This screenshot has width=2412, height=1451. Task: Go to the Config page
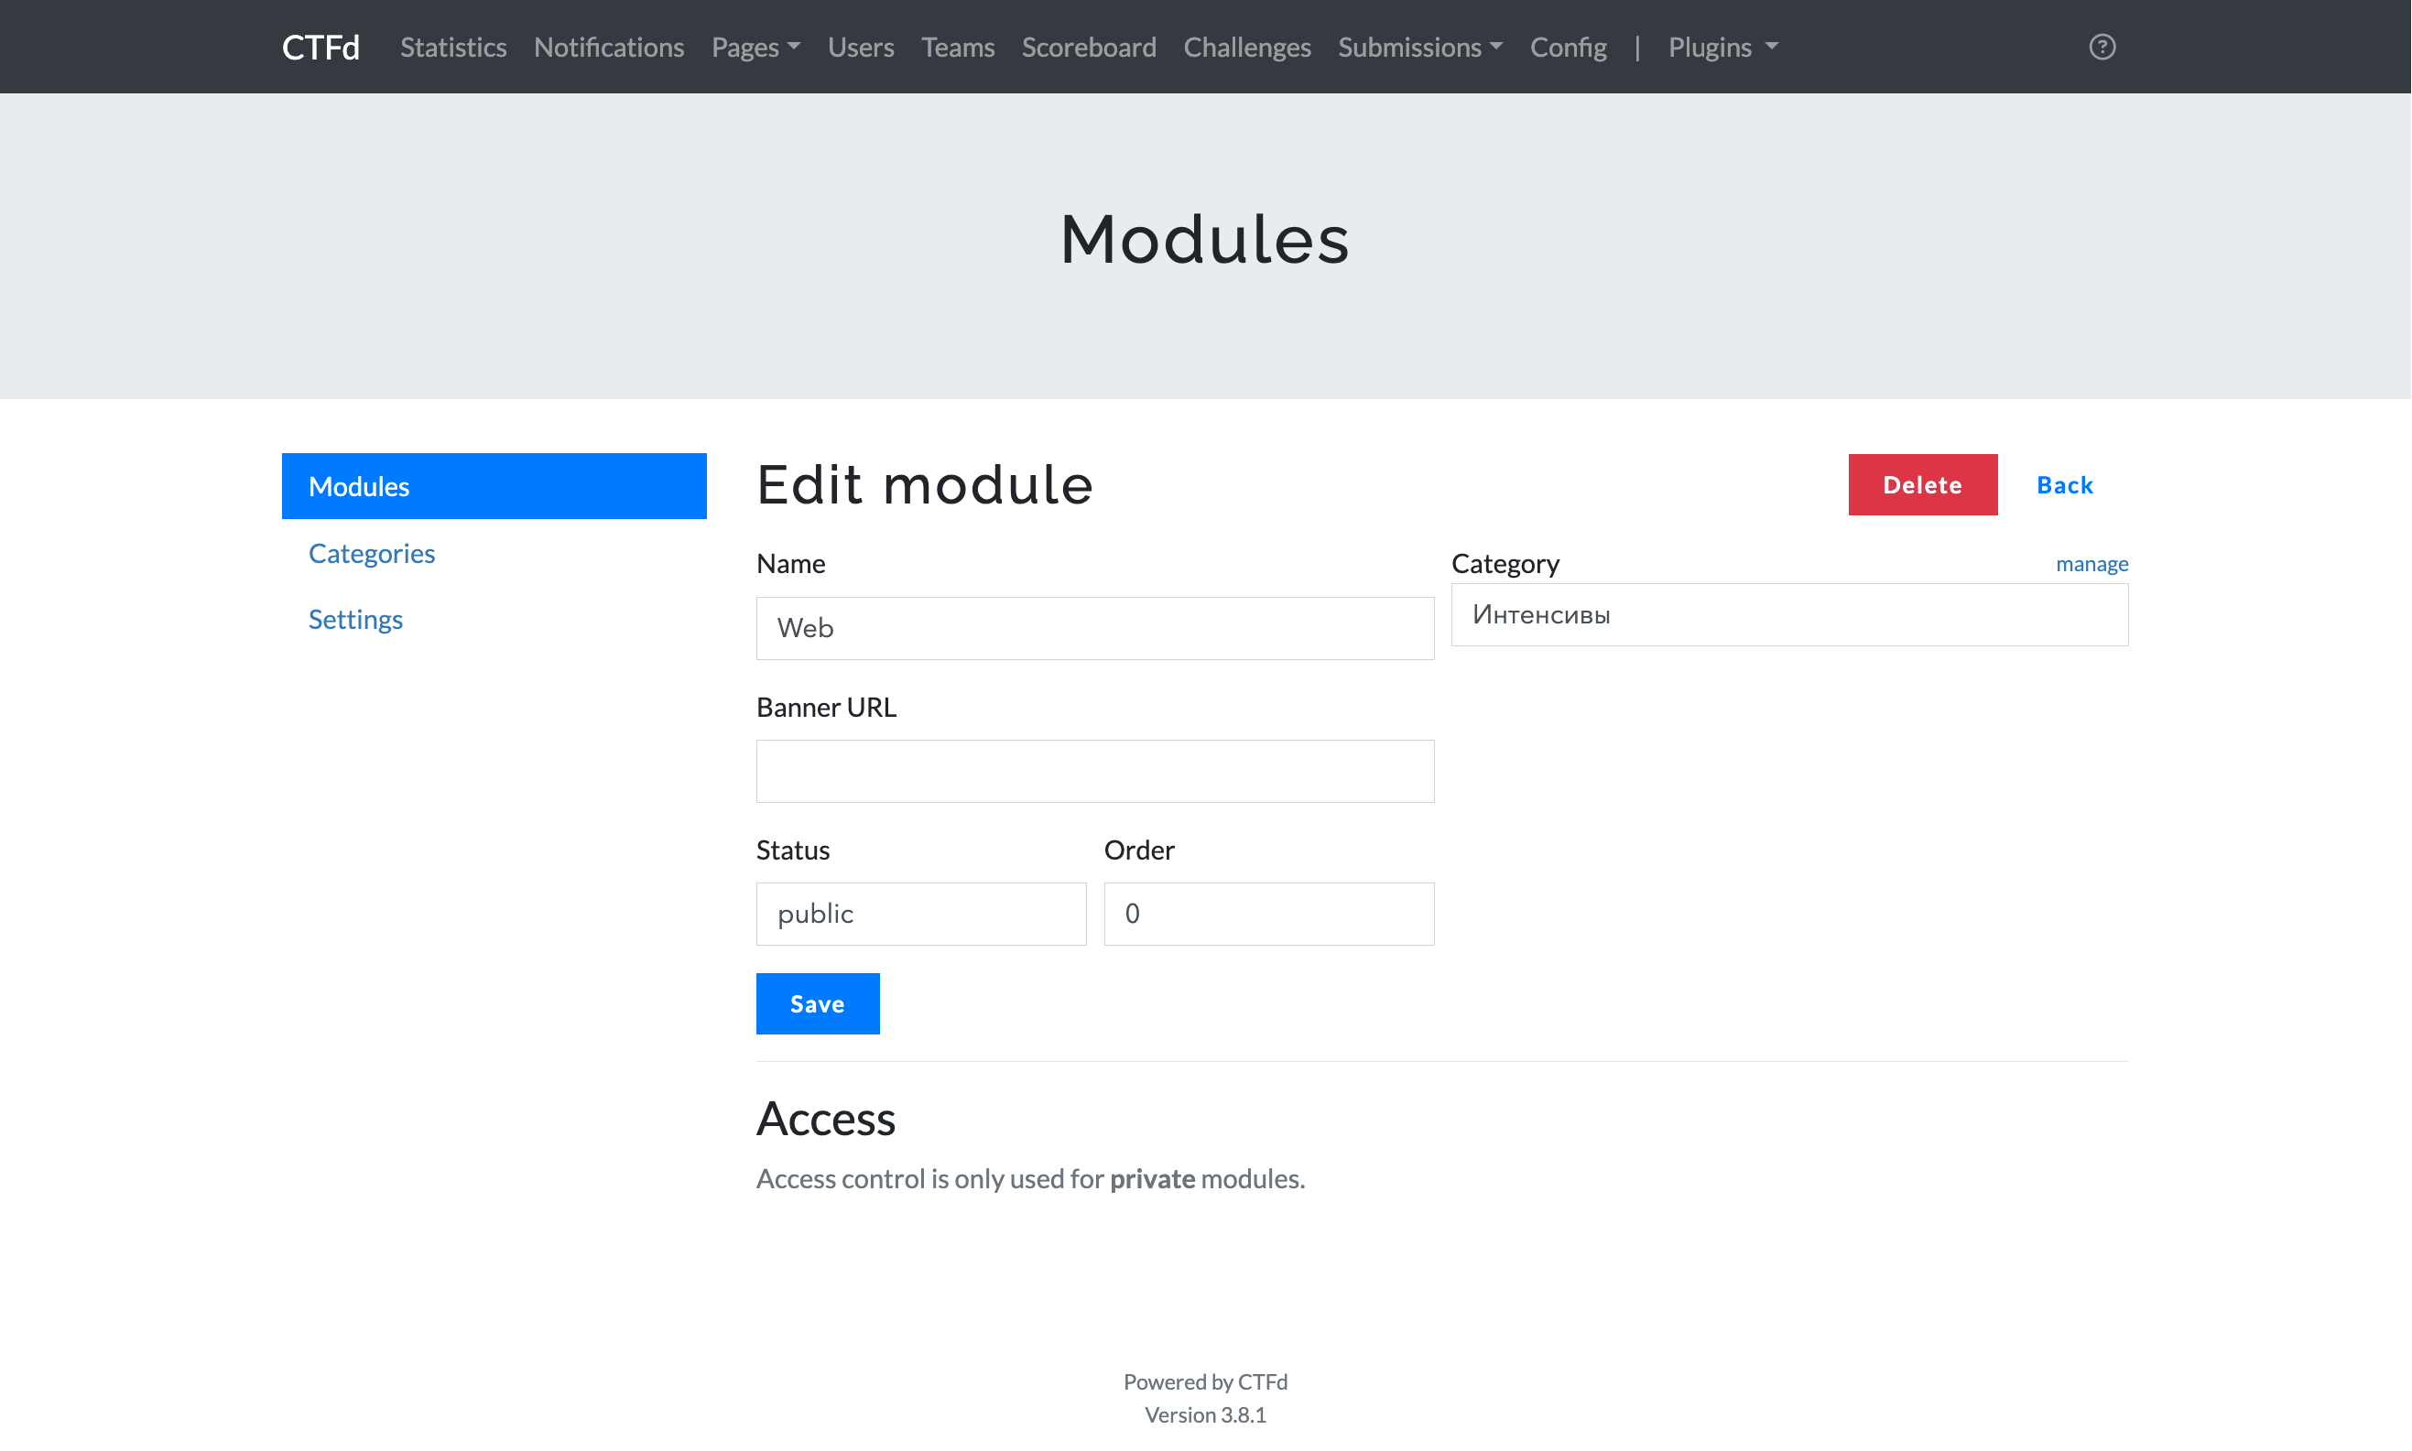1568,46
